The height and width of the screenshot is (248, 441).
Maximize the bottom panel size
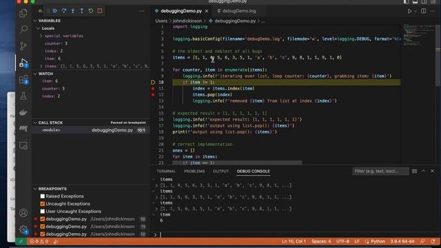(423, 171)
